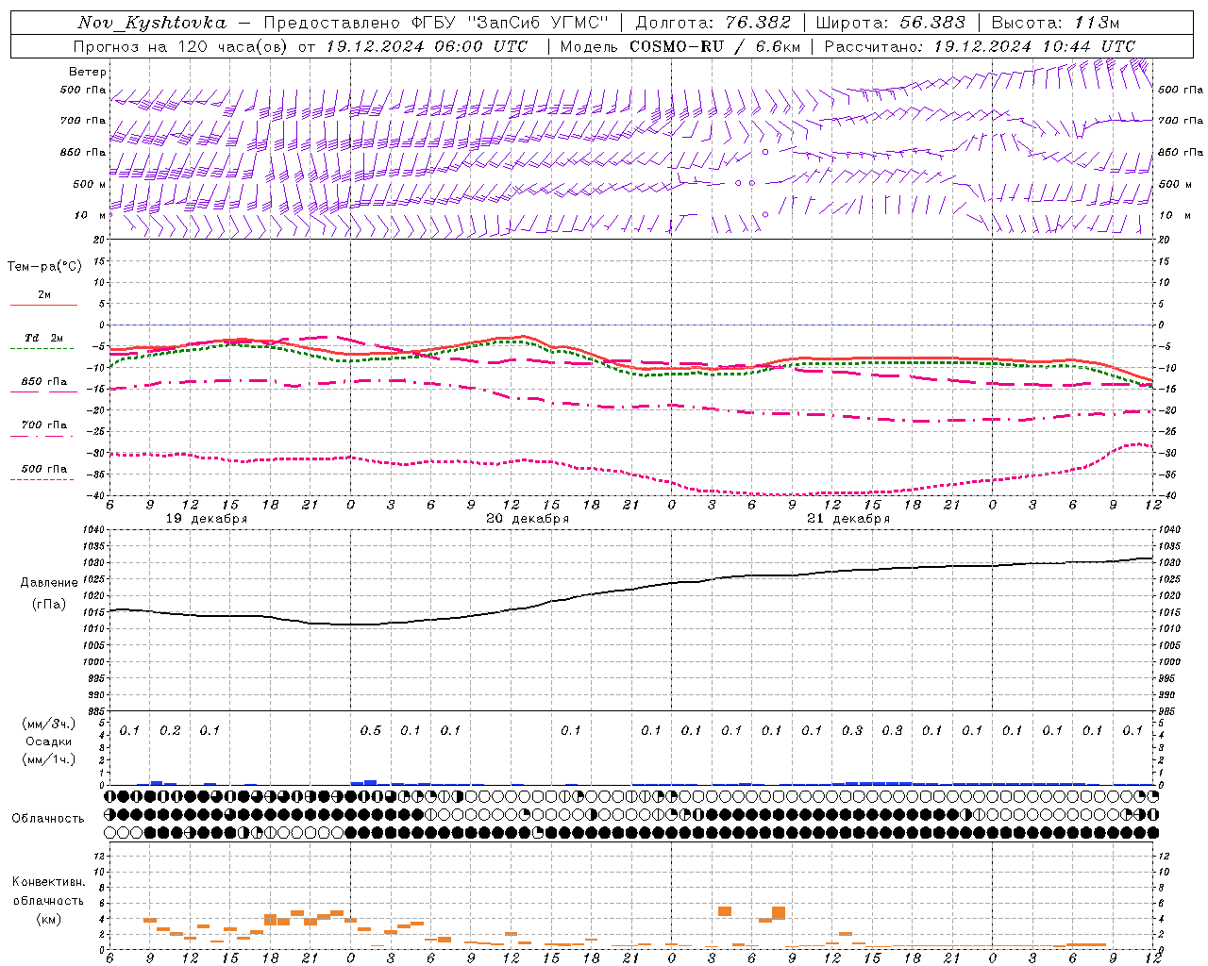Click the Ветер wind panel label
This screenshot has width=1208, height=966.
tap(88, 72)
